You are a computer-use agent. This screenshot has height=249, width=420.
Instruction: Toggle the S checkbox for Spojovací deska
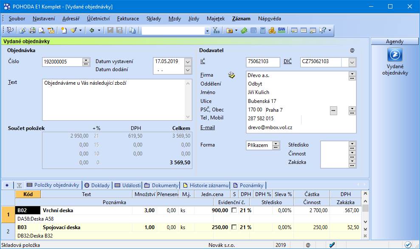point(234,227)
